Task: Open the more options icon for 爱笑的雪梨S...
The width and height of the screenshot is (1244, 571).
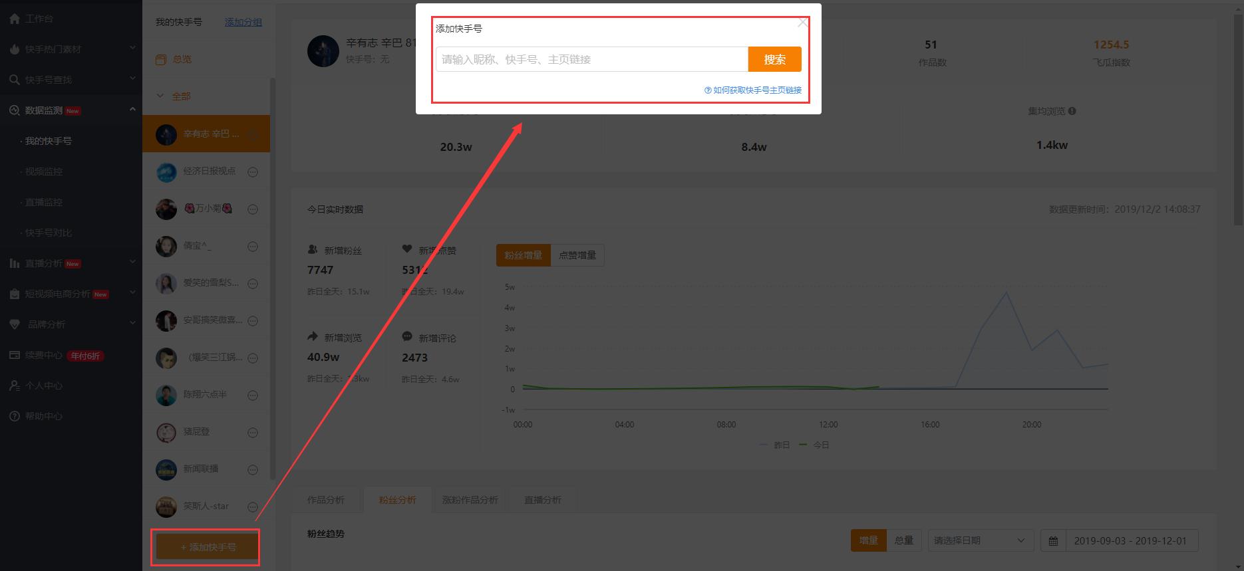Action: [253, 284]
